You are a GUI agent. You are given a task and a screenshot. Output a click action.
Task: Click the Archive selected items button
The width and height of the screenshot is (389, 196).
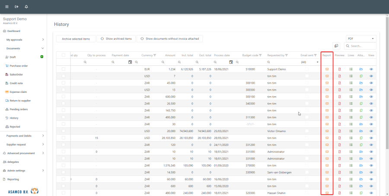[x=76, y=39]
